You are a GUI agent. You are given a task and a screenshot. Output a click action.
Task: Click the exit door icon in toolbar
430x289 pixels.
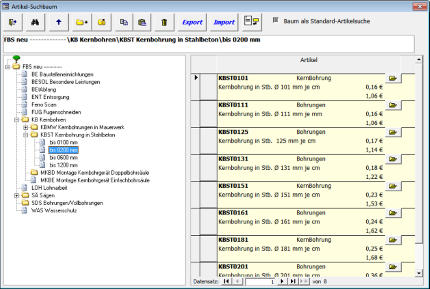[x=13, y=22]
